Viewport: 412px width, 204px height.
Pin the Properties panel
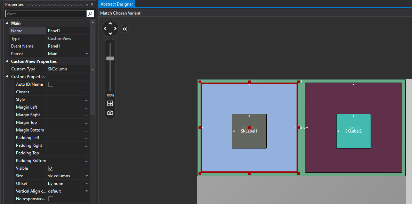[92, 5]
